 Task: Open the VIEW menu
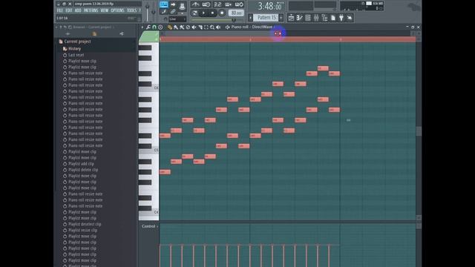pyautogui.click(x=104, y=10)
